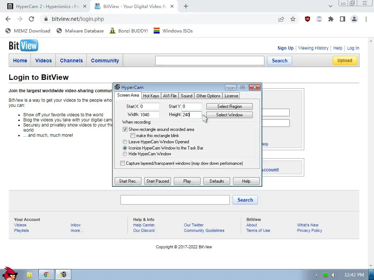Click the Select Window button

pos(229,115)
